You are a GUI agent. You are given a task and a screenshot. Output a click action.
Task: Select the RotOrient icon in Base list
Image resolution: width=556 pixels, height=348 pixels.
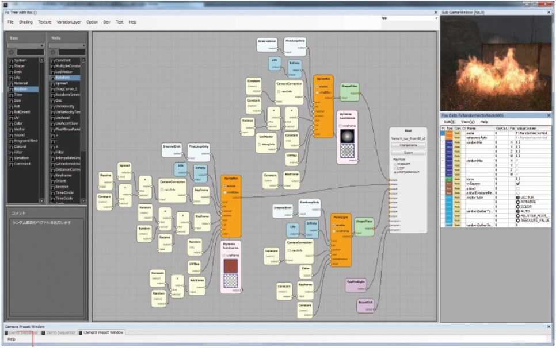click(x=11, y=112)
